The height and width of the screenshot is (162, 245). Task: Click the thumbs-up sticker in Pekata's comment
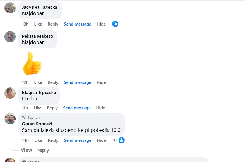pyautogui.click(x=32, y=64)
